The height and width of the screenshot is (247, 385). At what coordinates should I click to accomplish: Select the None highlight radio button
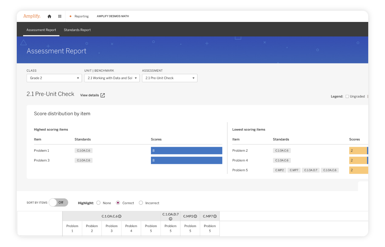(x=98, y=203)
